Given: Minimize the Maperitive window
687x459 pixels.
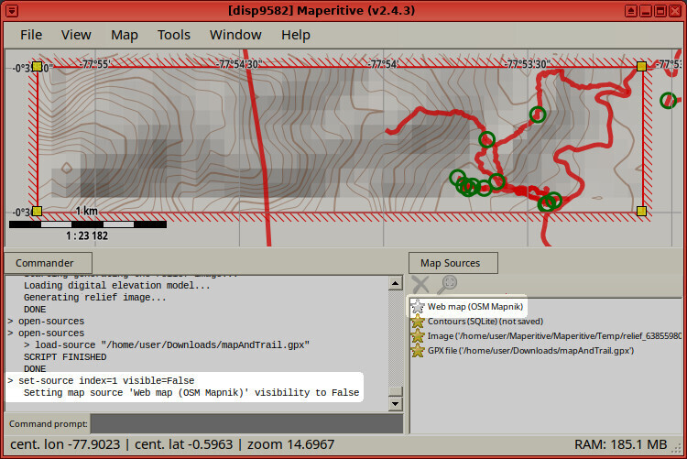Looking at the screenshot, I should pos(646,10).
